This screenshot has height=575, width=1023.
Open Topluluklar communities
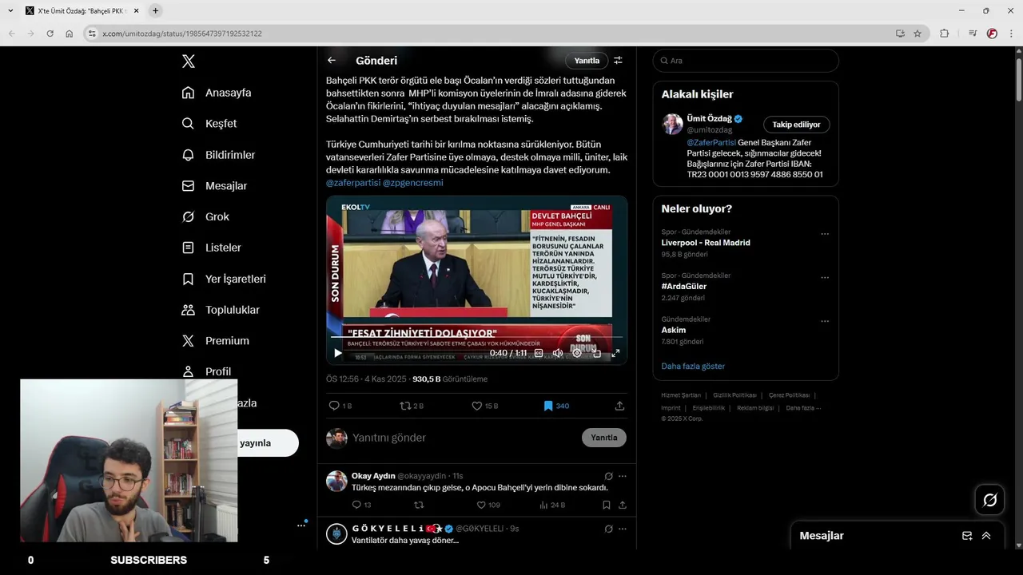(221, 310)
